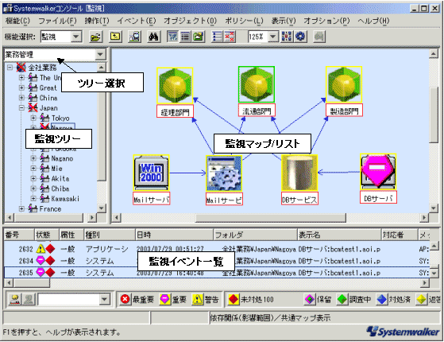Select the Mailサーバ Win2000 icon

coord(151,173)
